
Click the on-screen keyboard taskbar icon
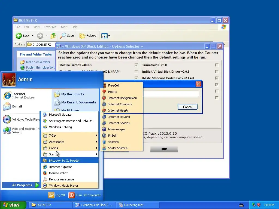[241, 205]
